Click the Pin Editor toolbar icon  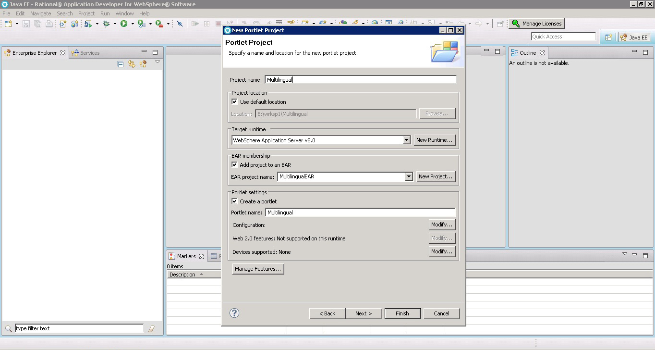[x=500, y=24]
